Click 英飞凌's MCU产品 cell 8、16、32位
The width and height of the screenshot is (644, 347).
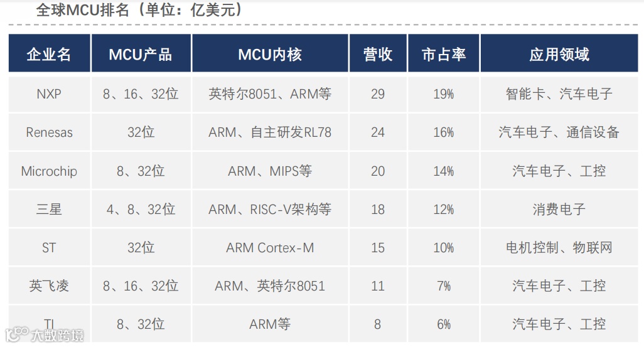click(x=141, y=286)
